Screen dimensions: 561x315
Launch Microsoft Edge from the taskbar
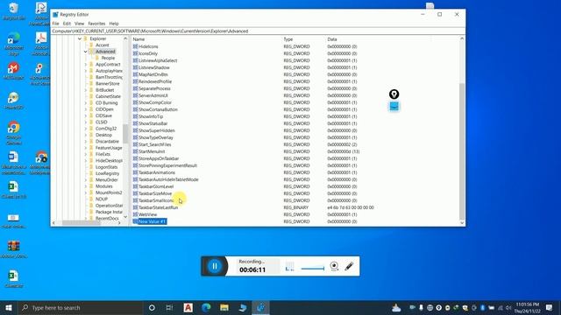206,307
